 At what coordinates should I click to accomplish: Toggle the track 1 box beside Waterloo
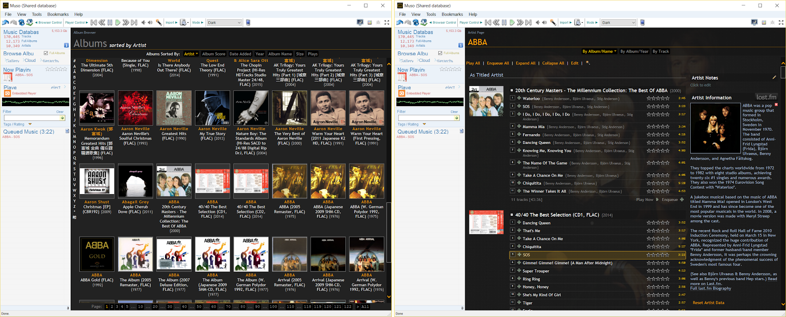click(512, 98)
